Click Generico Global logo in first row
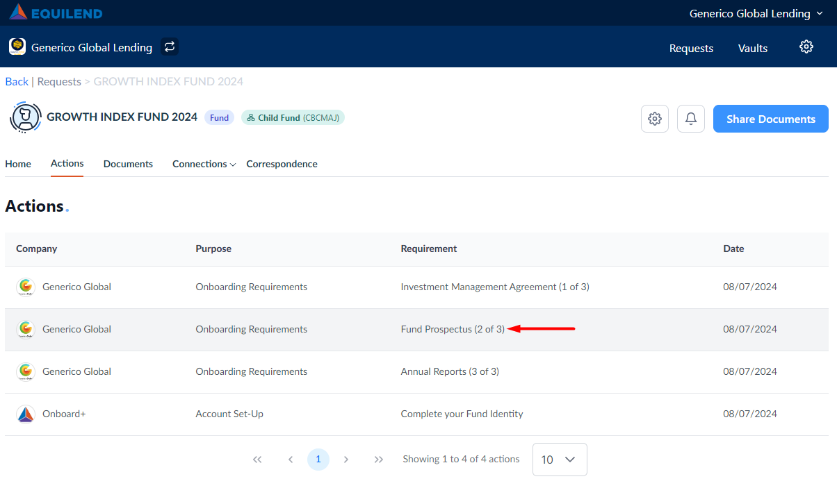The width and height of the screenshot is (837, 488). (26, 287)
